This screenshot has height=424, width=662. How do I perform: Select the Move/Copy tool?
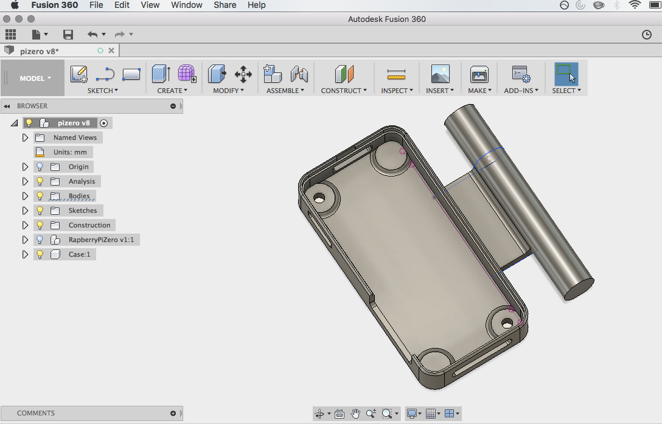point(243,74)
